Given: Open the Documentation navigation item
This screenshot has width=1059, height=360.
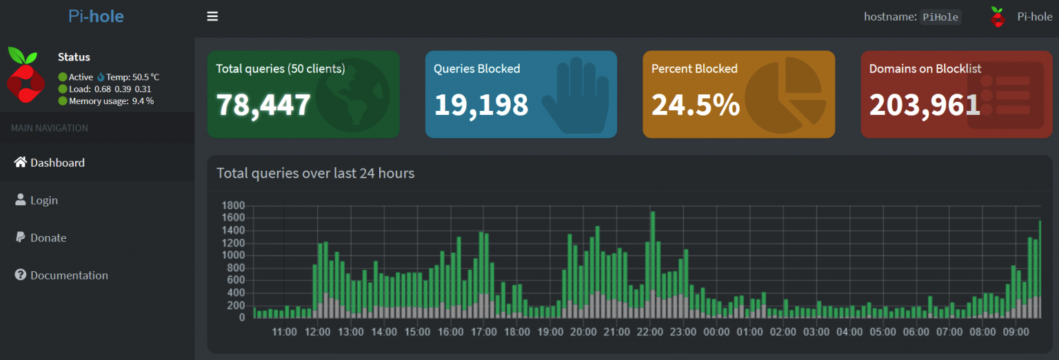Looking at the screenshot, I should click(x=97, y=275).
